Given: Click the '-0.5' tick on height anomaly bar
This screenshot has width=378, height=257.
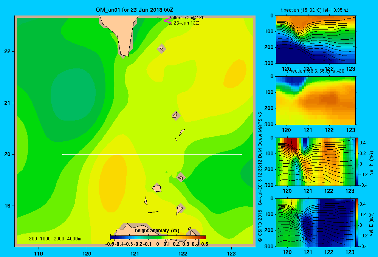Looking at the screenshot, I should click(110, 244).
